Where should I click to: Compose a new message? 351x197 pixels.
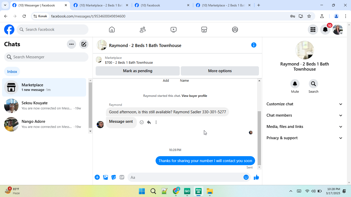point(84,44)
